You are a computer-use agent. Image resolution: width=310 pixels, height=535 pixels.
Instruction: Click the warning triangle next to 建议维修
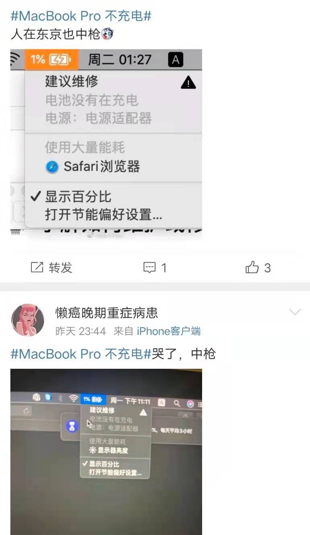coord(188,83)
